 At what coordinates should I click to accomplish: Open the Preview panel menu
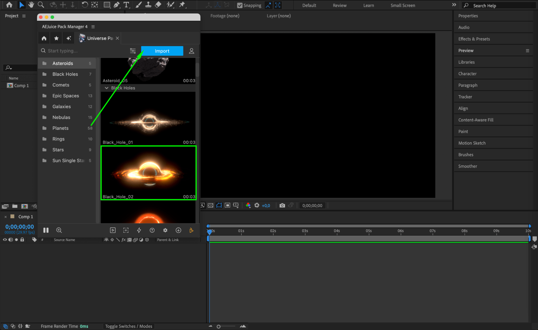click(x=527, y=51)
